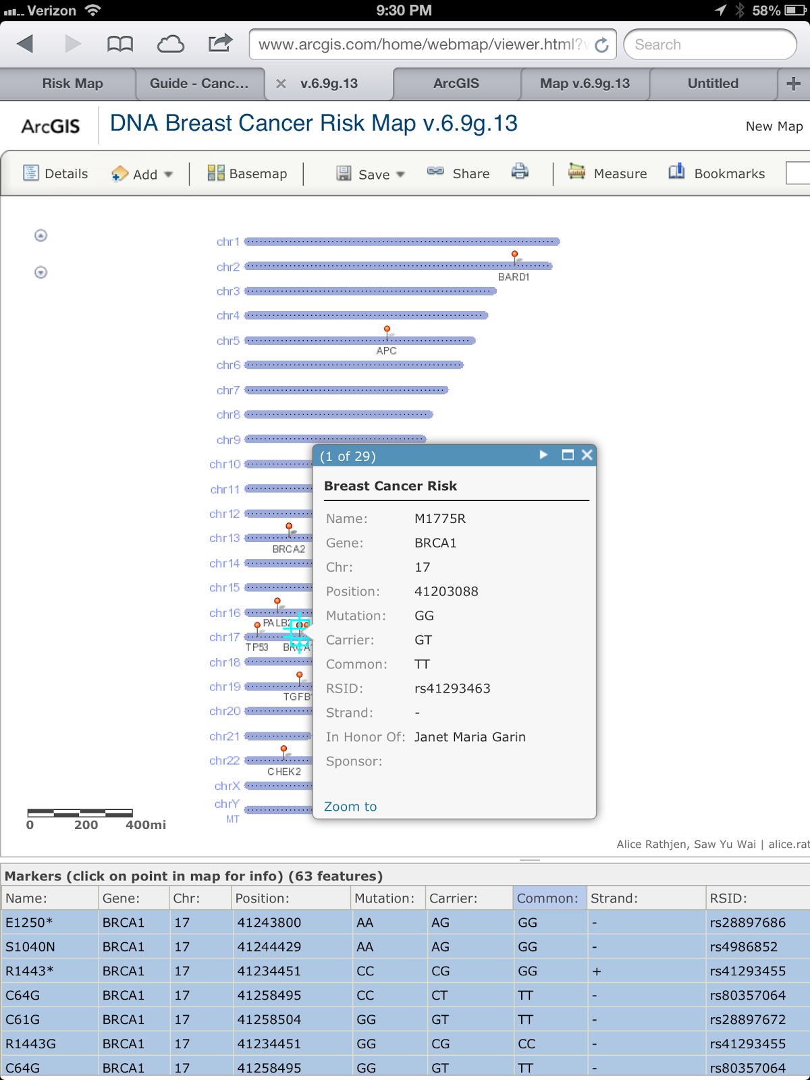Show next feature in popup with arrow

(544, 455)
